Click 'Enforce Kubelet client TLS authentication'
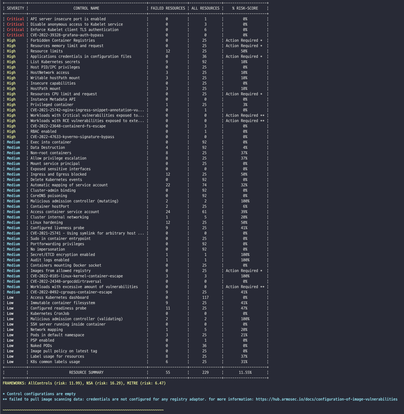404x414 pixels. click(75, 30)
